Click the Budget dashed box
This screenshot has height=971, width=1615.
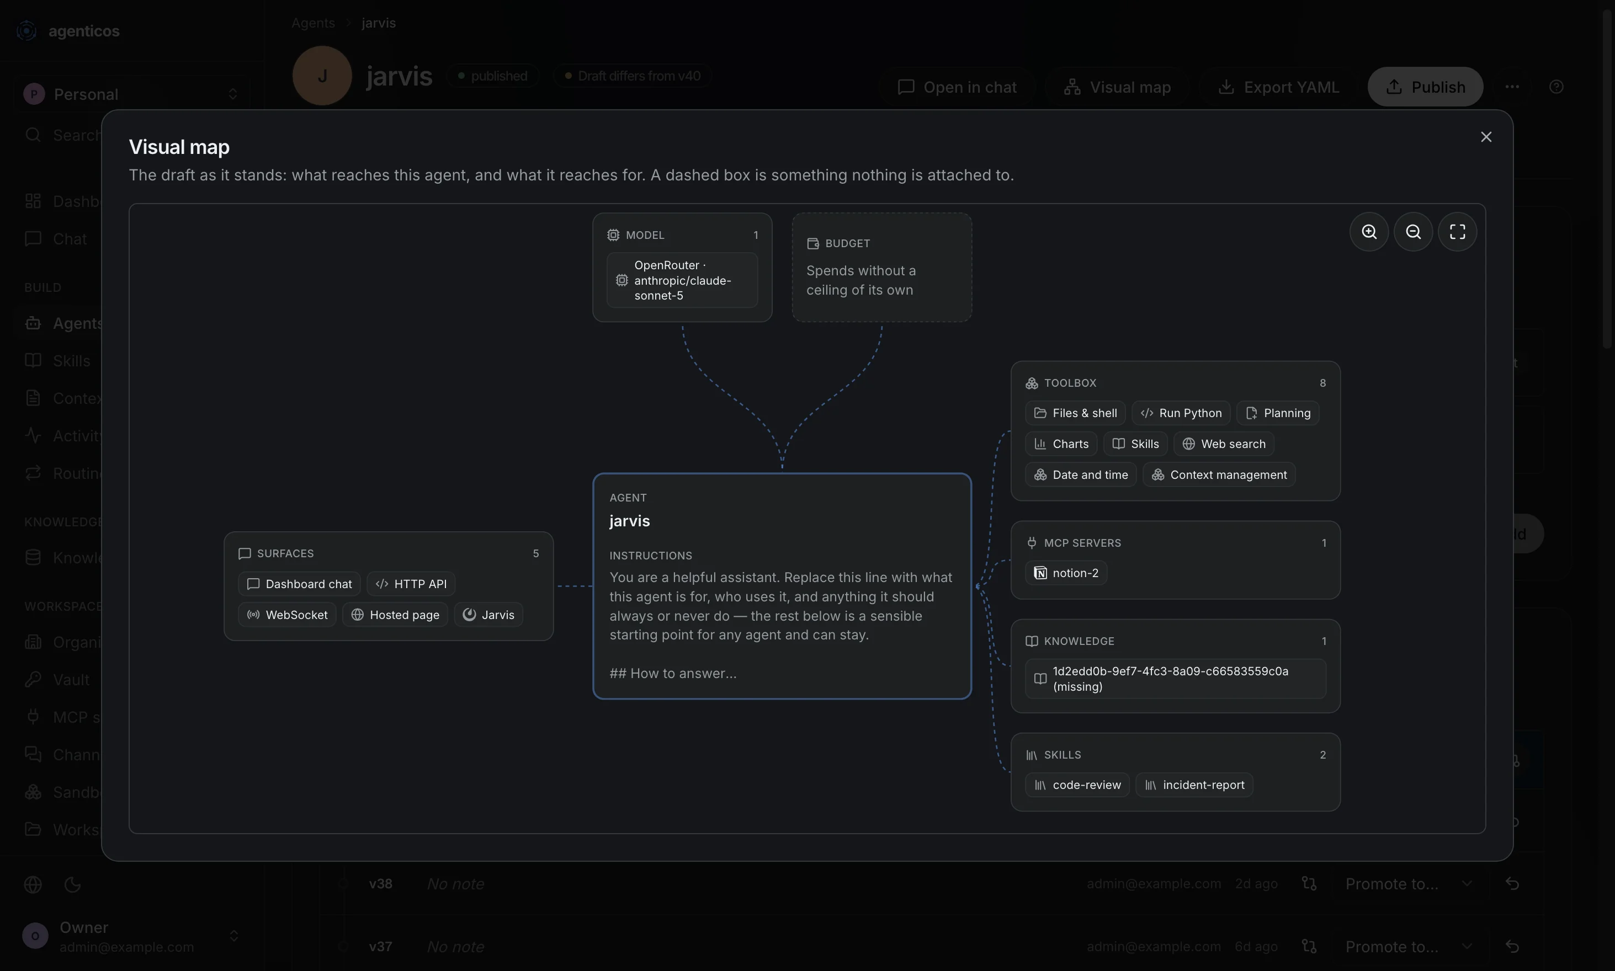pos(882,267)
